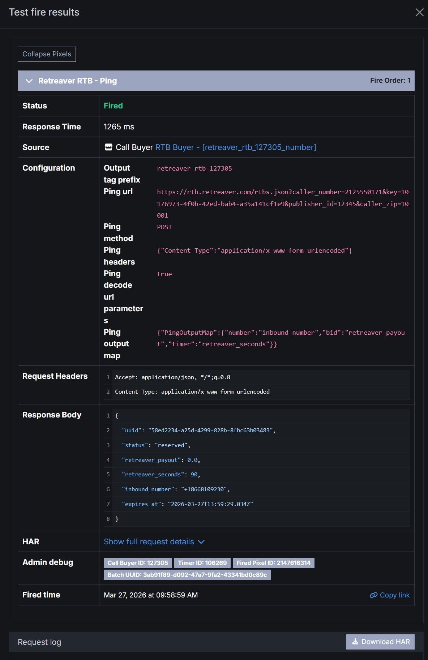Click the Copy link button

(x=390, y=595)
